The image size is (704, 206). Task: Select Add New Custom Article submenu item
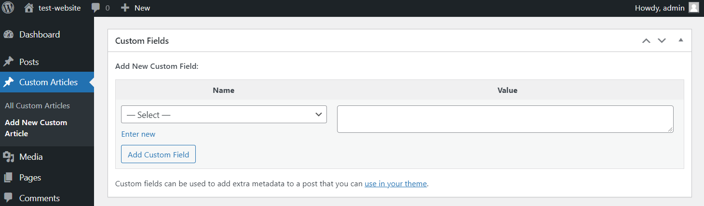[x=36, y=128]
